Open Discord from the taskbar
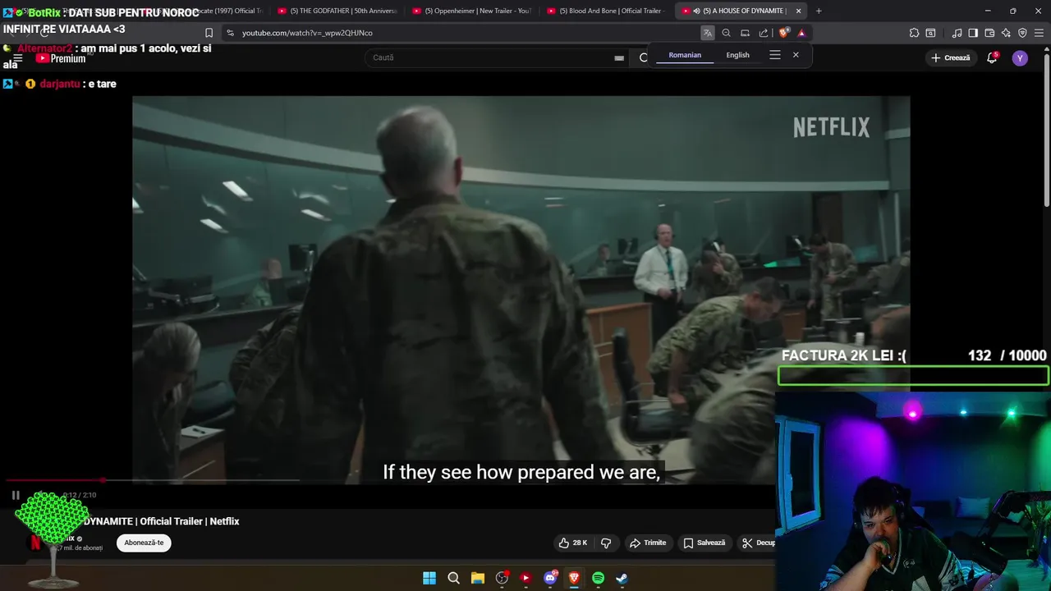The width and height of the screenshot is (1051, 591). (x=550, y=578)
